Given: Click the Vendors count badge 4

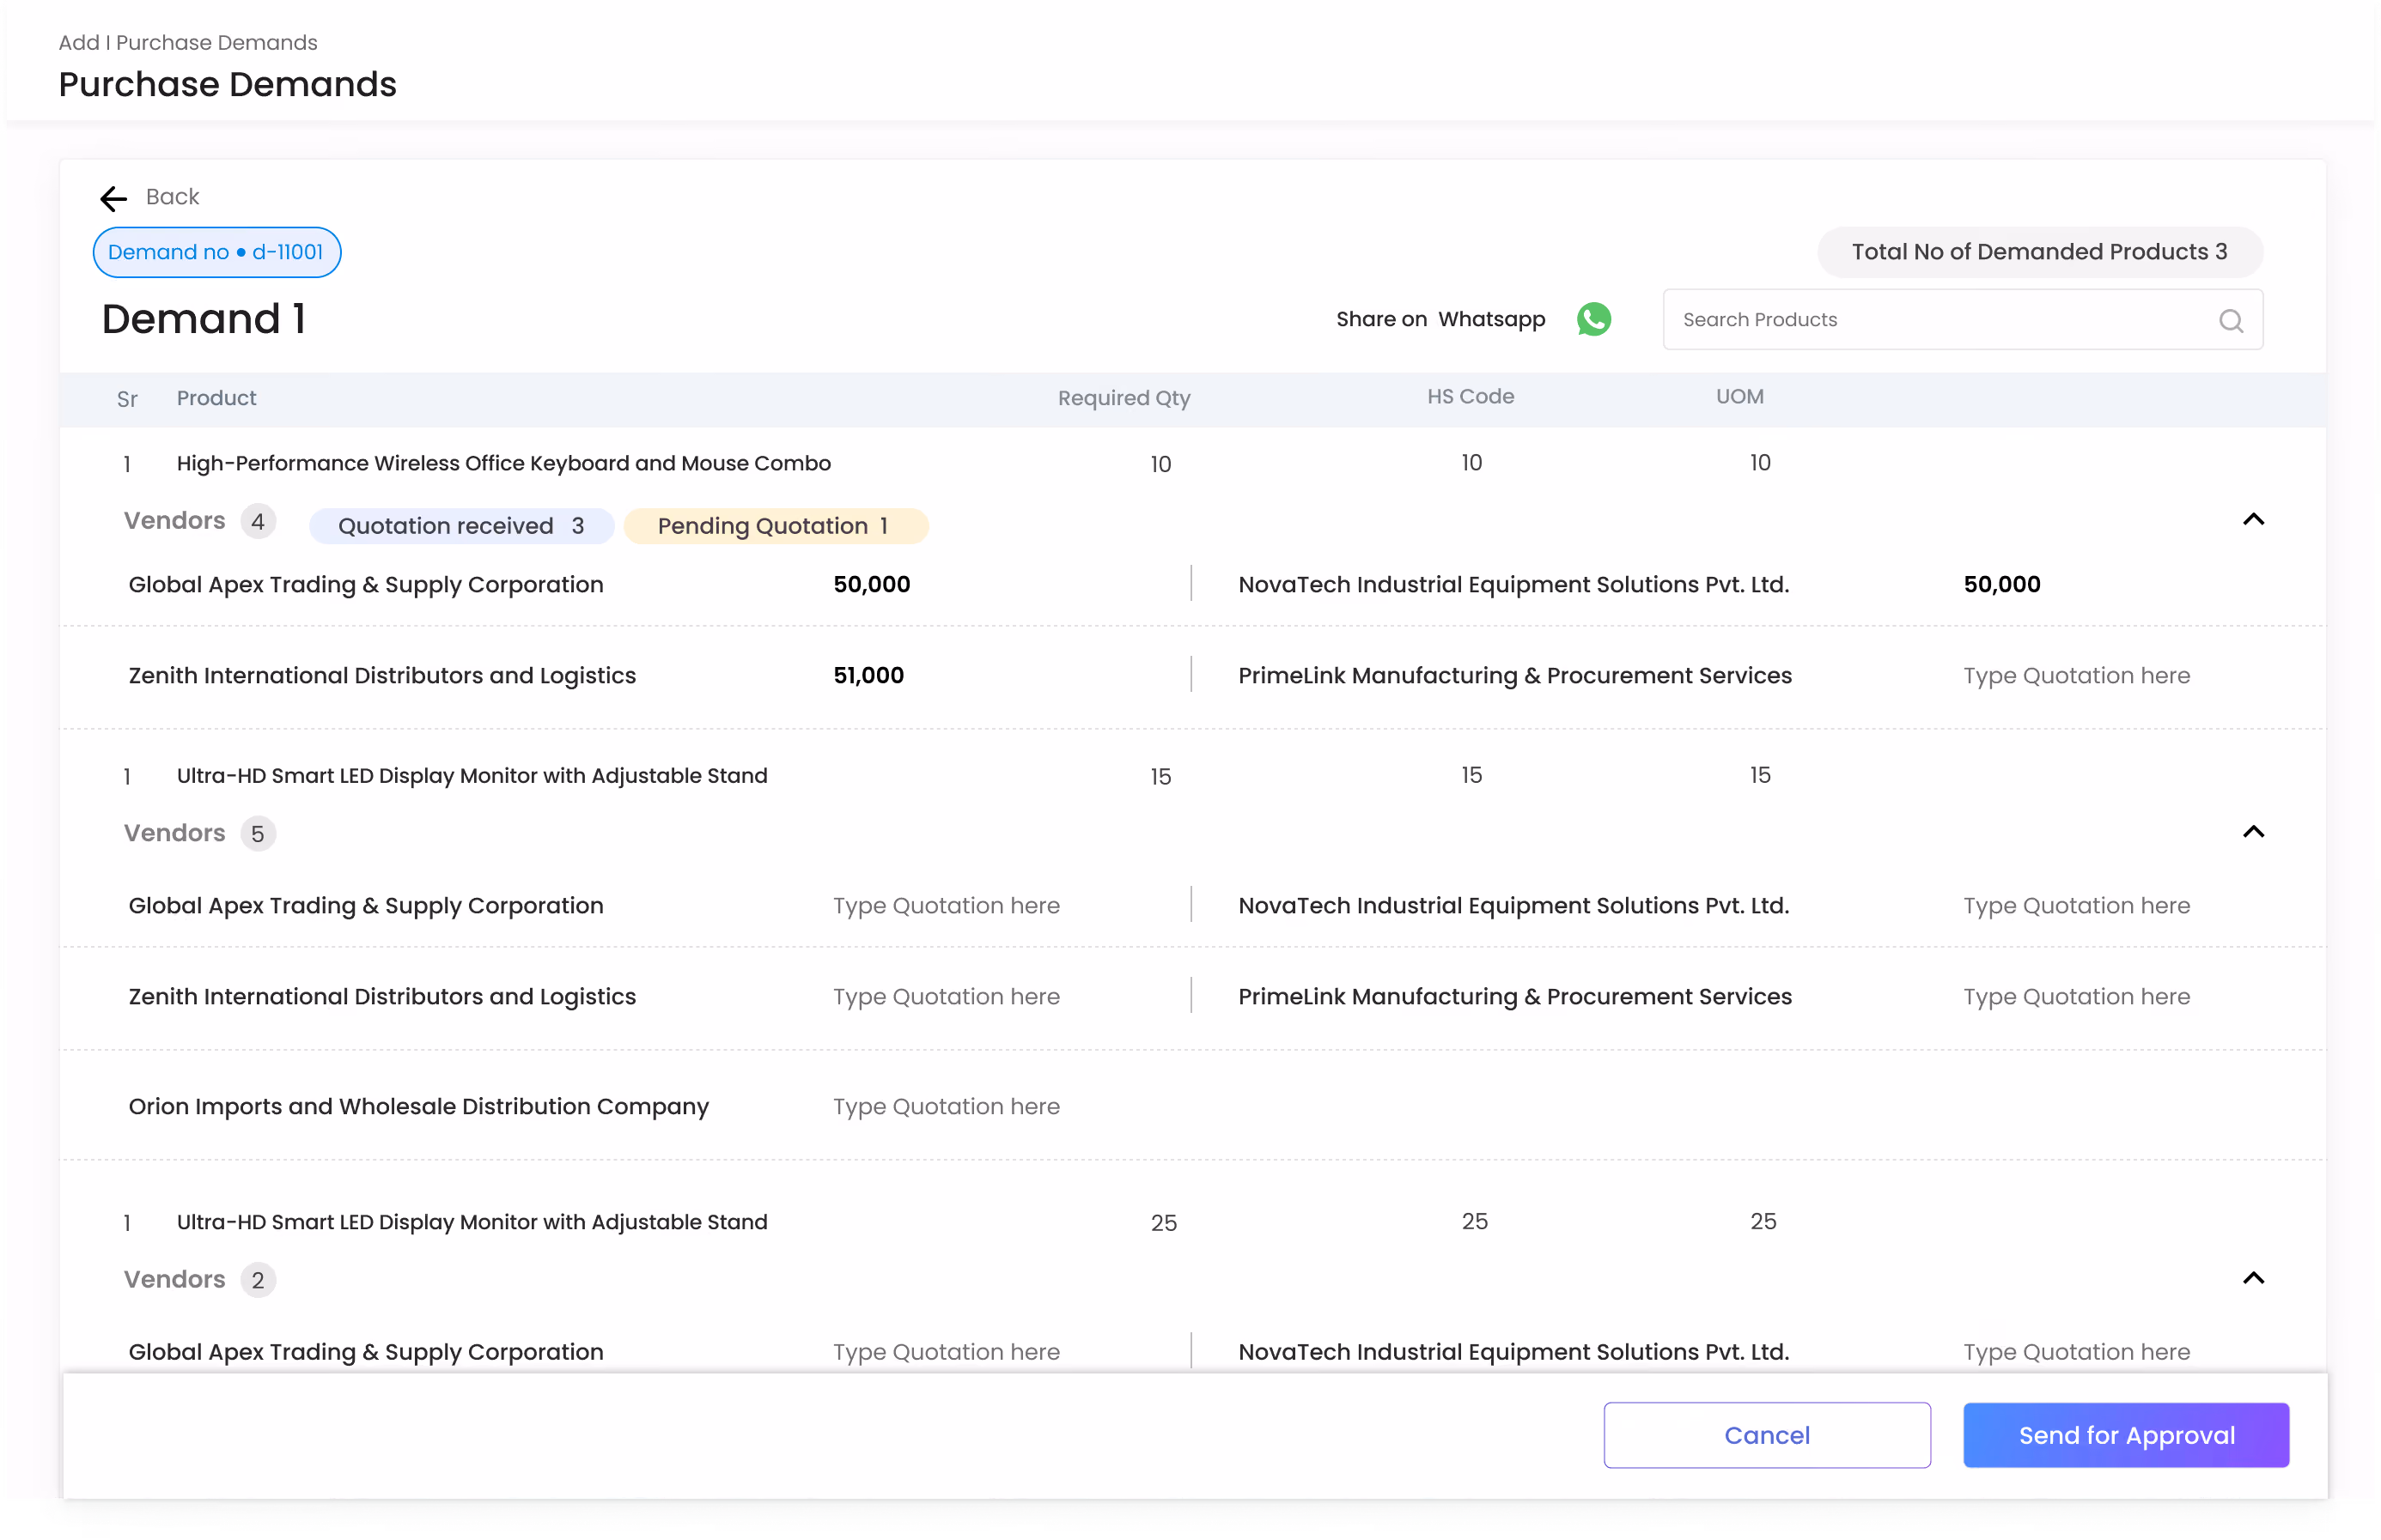Looking at the screenshot, I should pyautogui.click(x=258, y=521).
